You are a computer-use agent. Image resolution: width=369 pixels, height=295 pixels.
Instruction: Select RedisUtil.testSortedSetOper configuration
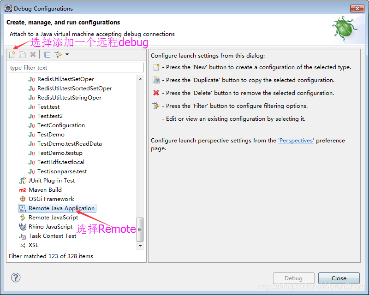[x=75, y=88]
